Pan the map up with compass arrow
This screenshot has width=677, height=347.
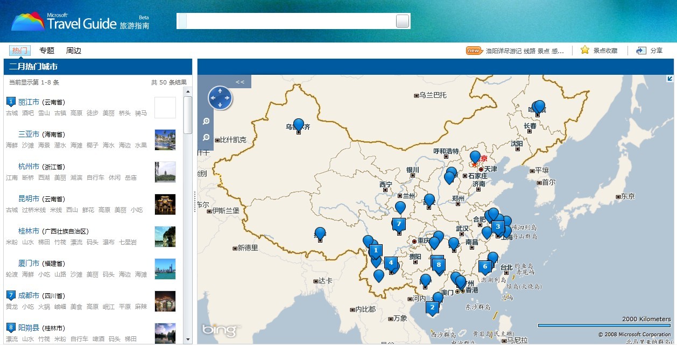[x=220, y=91]
